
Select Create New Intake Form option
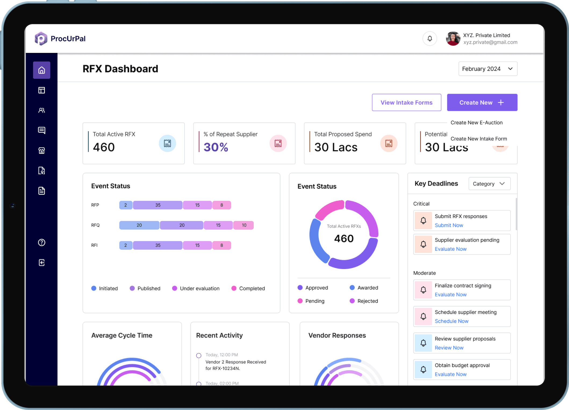[x=478, y=139]
